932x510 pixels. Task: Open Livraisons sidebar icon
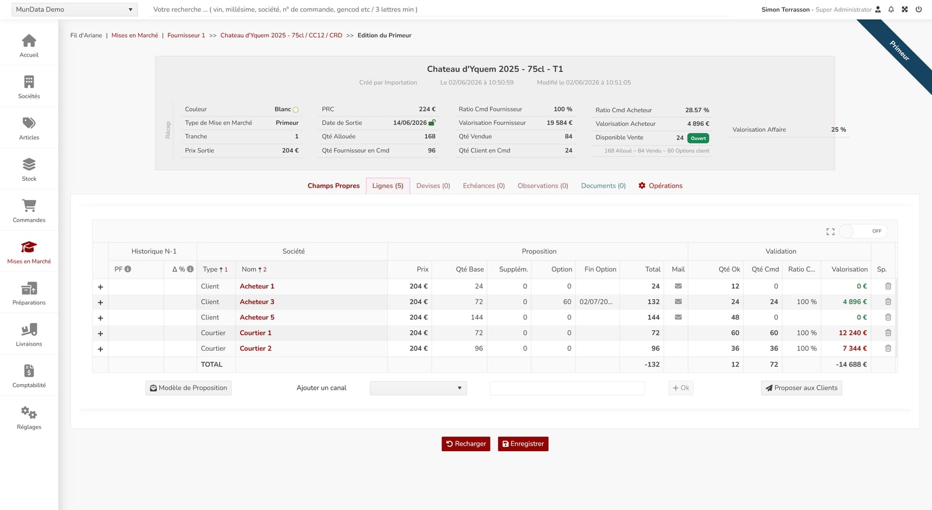[29, 330]
